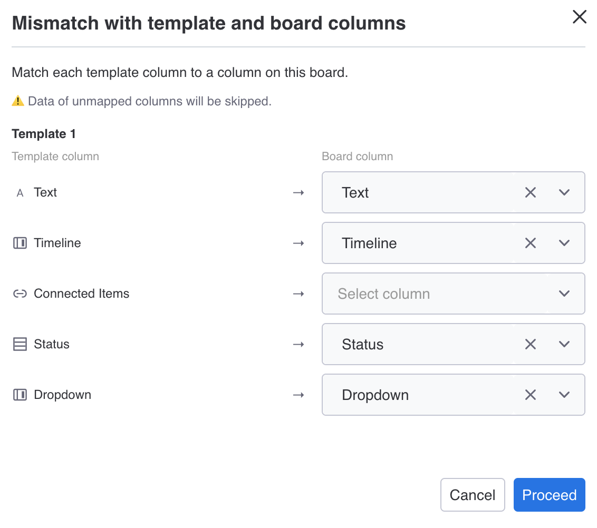Expand the Dropdown board column chevron

pyautogui.click(x=564, y=395)
